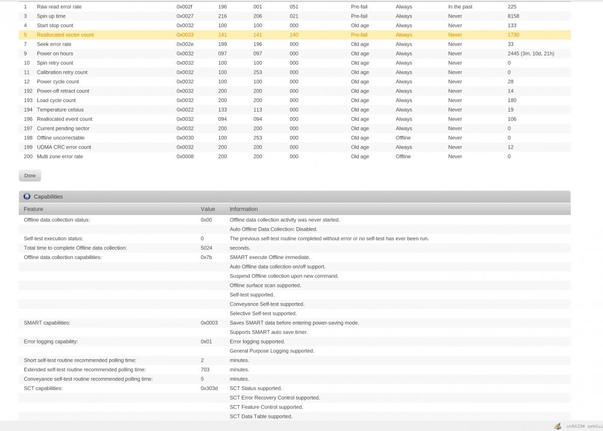Click 'Self-test execution status:' feature label
603x431 pixels.
tap(54, 238)
